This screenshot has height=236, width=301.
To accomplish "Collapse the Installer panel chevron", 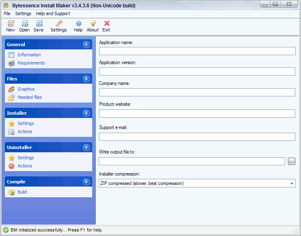I will pos(86,113).
